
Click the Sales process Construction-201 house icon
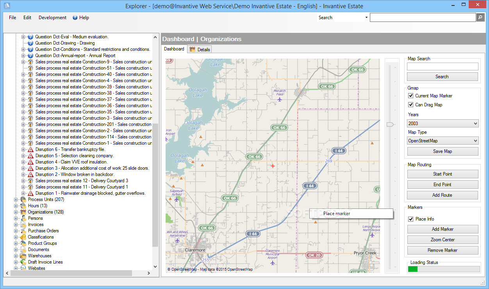click(30, 124)
